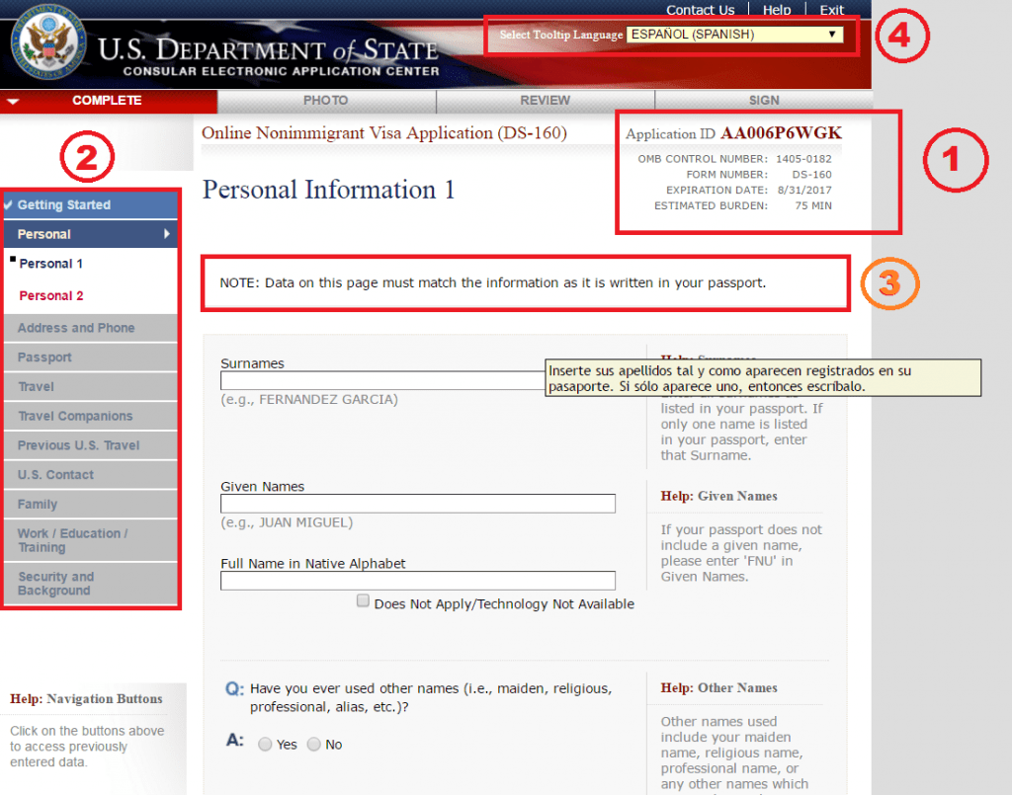Click the expiration date 8/31/2017 value

[x=804, y=191]
